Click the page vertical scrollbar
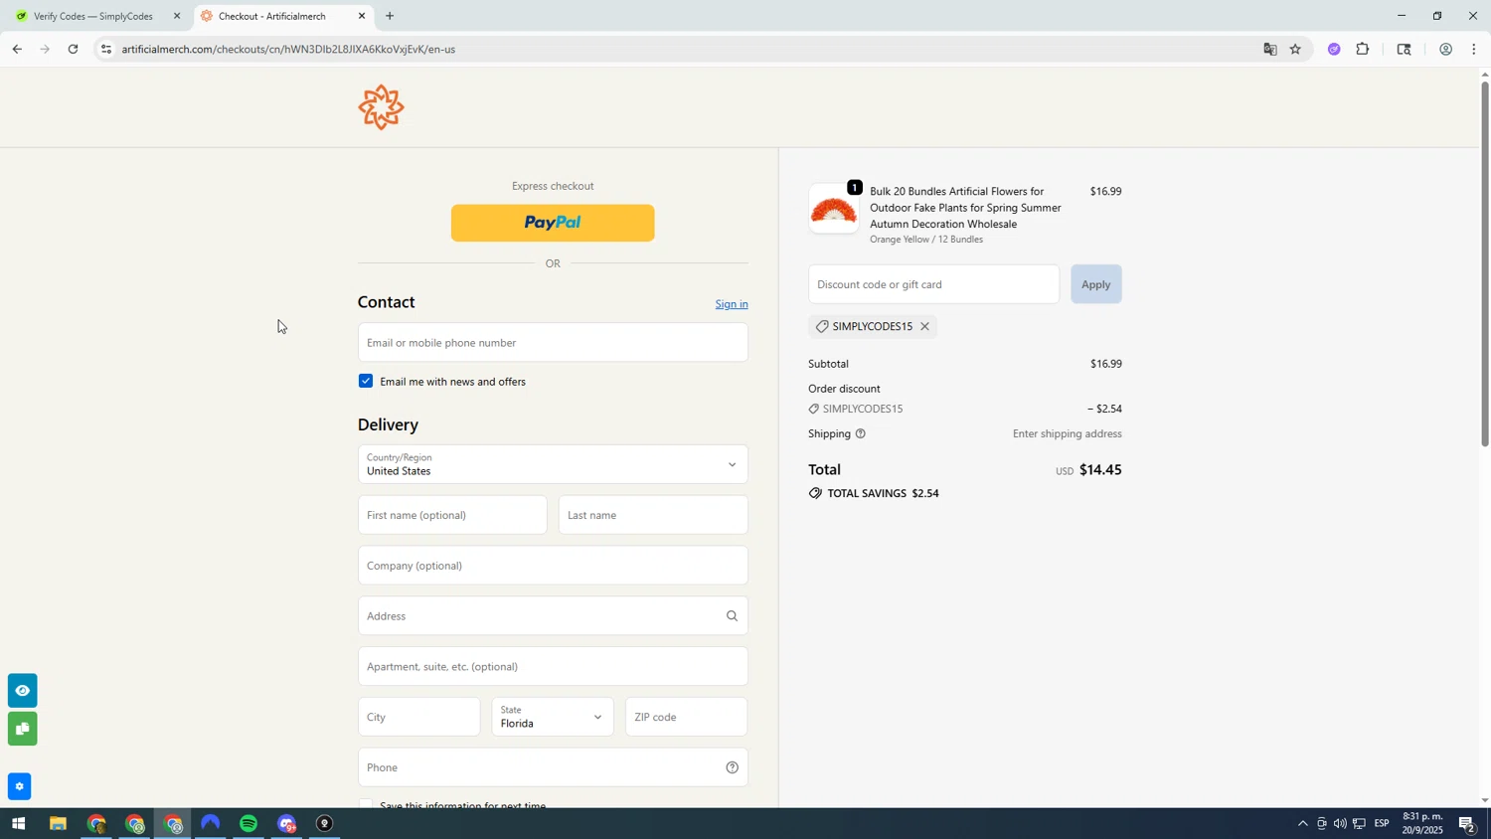Viewport: 1491px width, 839px height. (1485, 263)
